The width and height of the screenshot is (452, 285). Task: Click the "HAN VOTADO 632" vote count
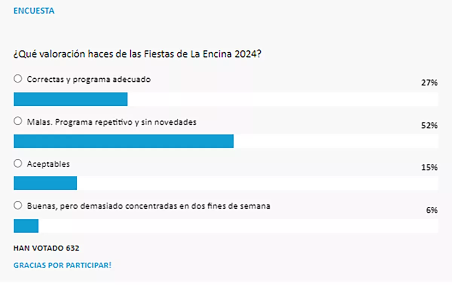(x=46, y=248)
